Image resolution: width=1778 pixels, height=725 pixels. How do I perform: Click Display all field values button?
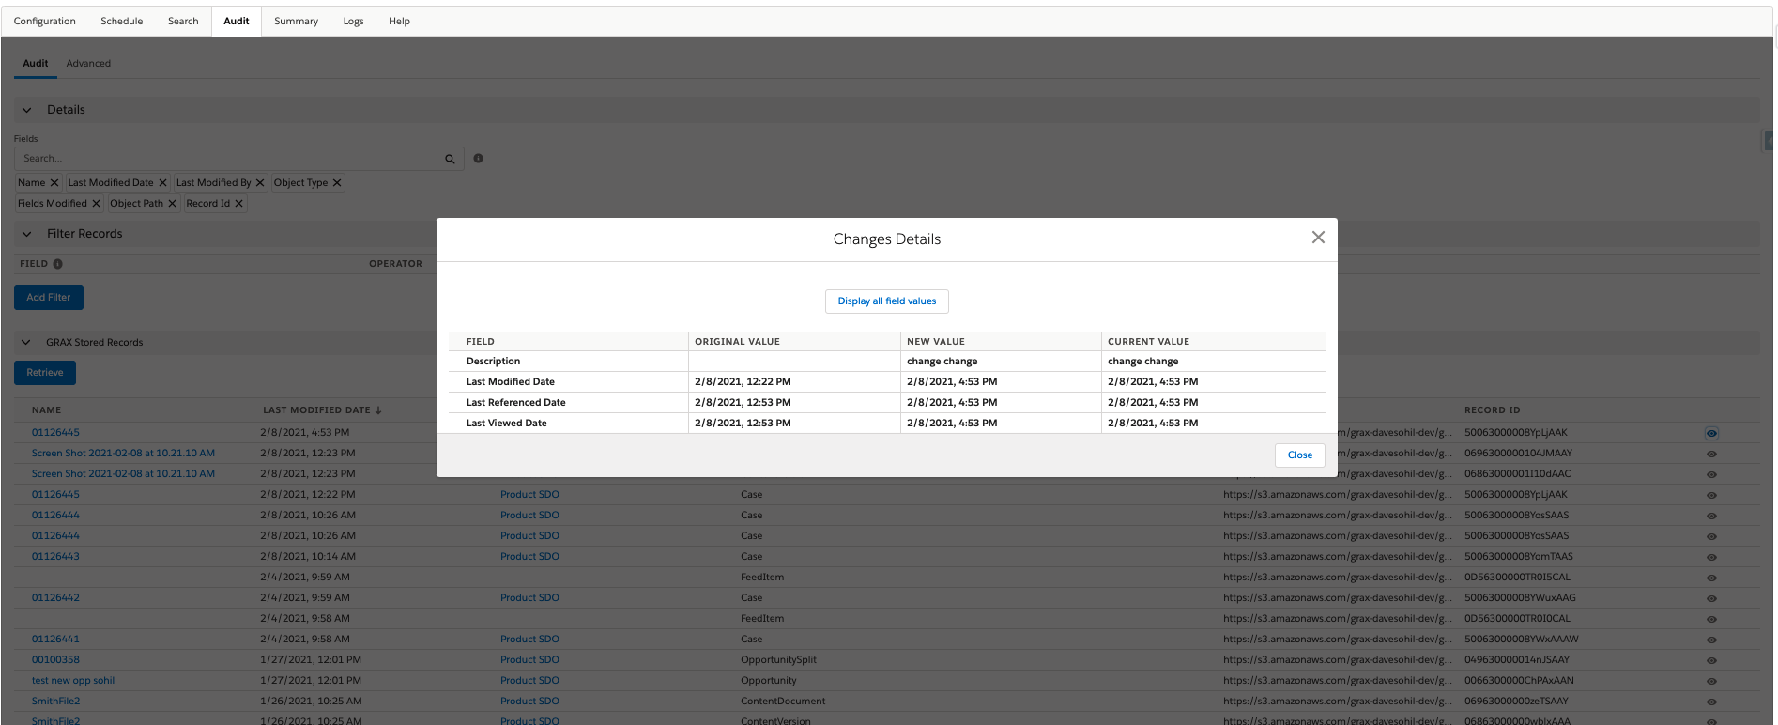click(x=887, y=301)
